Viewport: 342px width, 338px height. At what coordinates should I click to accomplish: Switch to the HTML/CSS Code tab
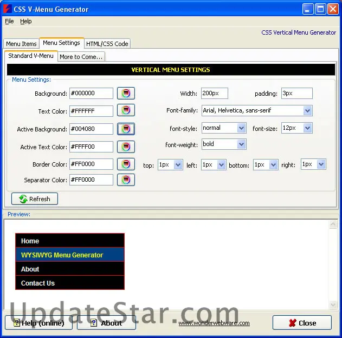coord(107,44)
